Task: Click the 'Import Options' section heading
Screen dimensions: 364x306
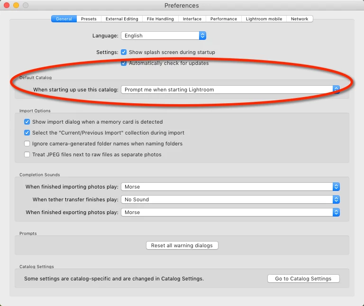Action: coord(35,111)
